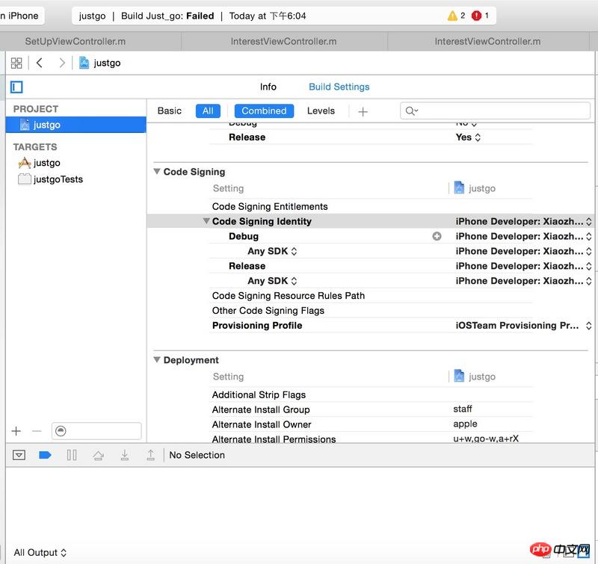The height and width of the screenshot is (564, 598).
Task: Switch to the Build Settings tab
Action: [x=339, y=87]
